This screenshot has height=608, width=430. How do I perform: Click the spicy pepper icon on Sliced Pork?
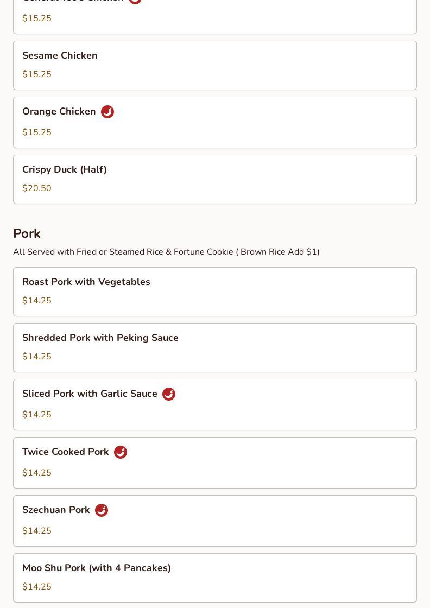click(169, 394)
